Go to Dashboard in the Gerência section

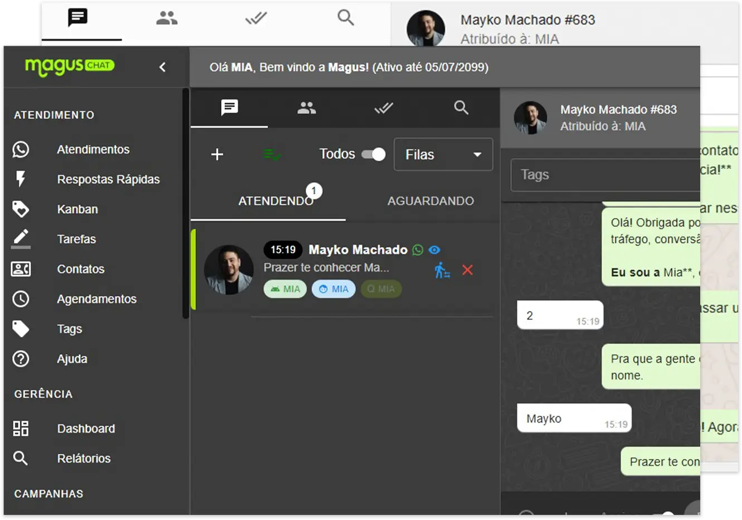click(x=86, y=428)
